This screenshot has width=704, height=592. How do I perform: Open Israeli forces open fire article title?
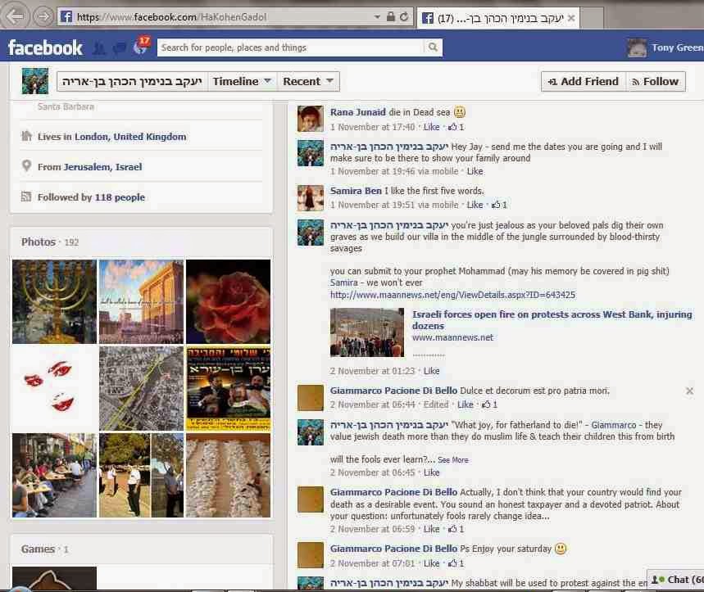point(552,320)
